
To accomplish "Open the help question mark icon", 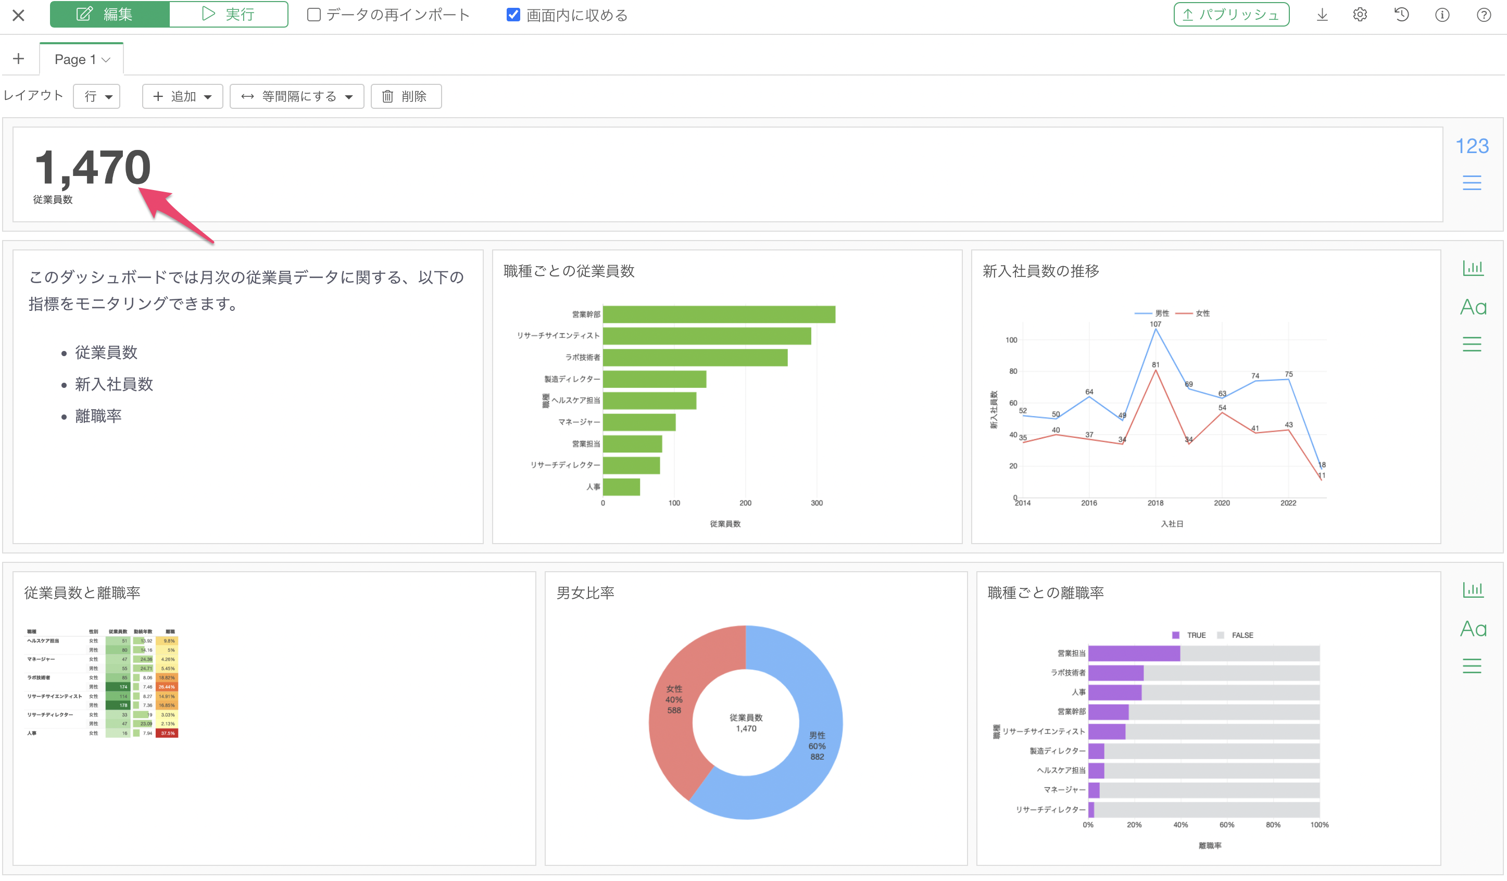I will pyautogui.click(x=1483, y=15).
